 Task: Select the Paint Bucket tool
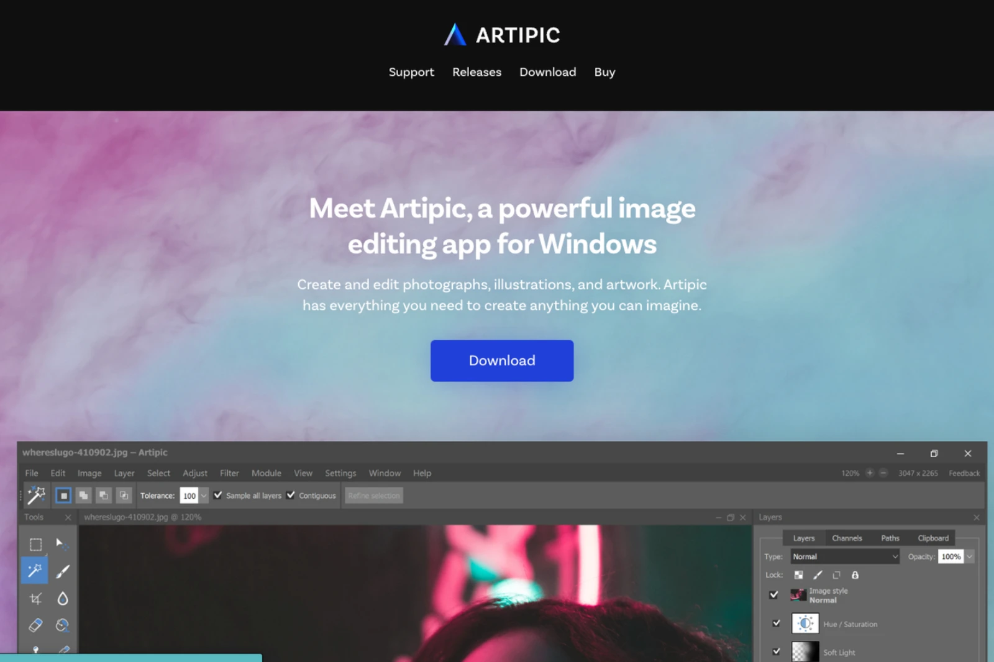62,625
